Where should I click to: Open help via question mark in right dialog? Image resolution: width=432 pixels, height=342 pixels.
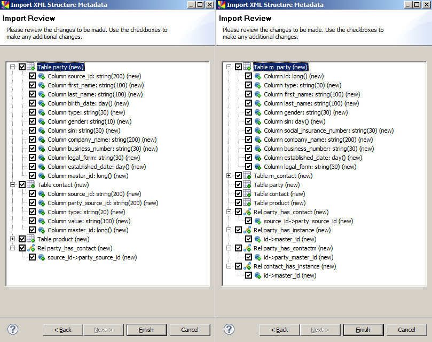click(229, 330)
